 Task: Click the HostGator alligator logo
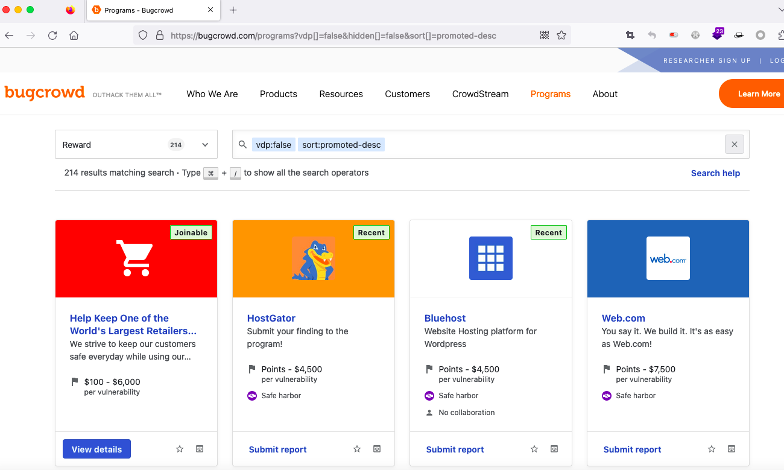(313, 258)
